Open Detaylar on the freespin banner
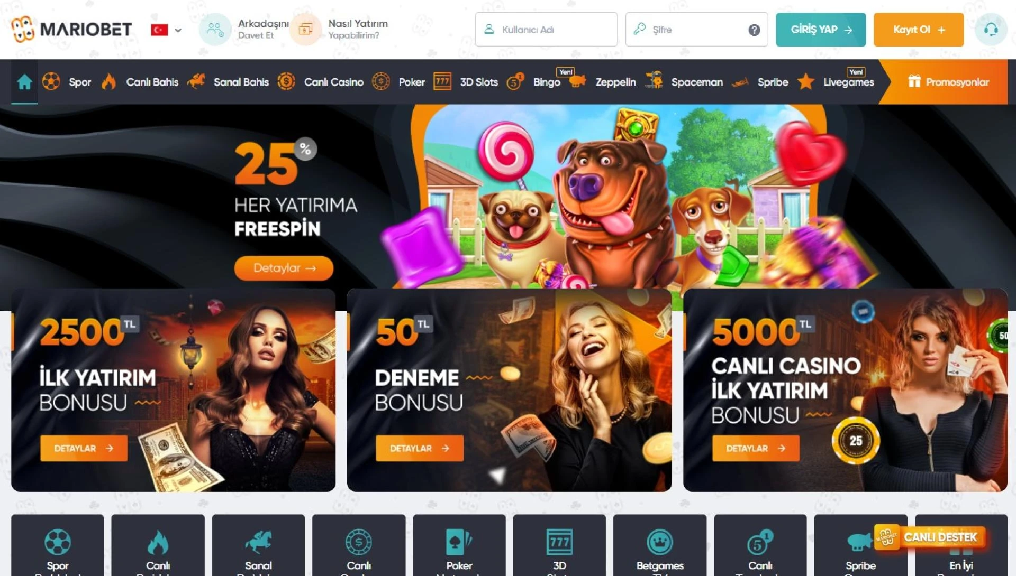 point(284,268)
